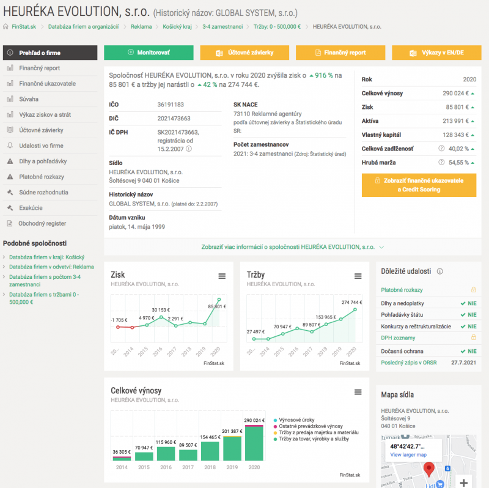
Task: Click the gavel icon beside Súdne rozhodnutia
Action: pyautogui.click(x=10, y=192)
